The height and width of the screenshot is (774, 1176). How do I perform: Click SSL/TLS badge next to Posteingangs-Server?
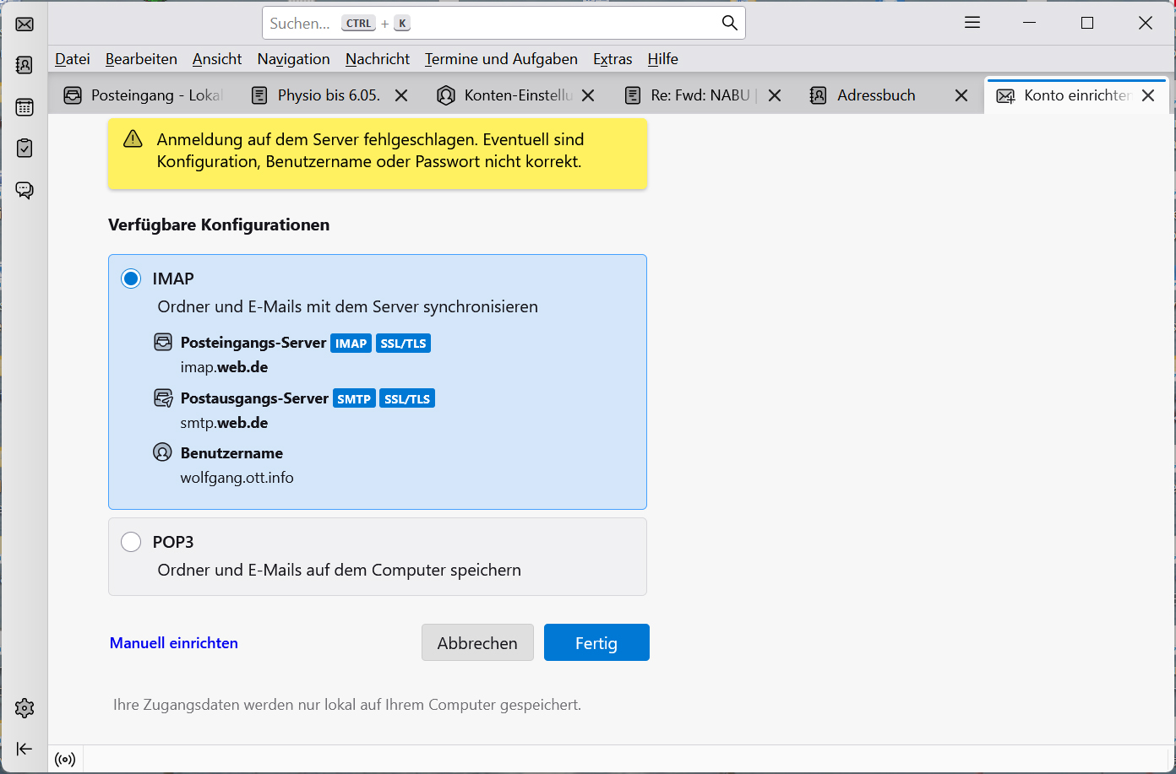(404, 344)
